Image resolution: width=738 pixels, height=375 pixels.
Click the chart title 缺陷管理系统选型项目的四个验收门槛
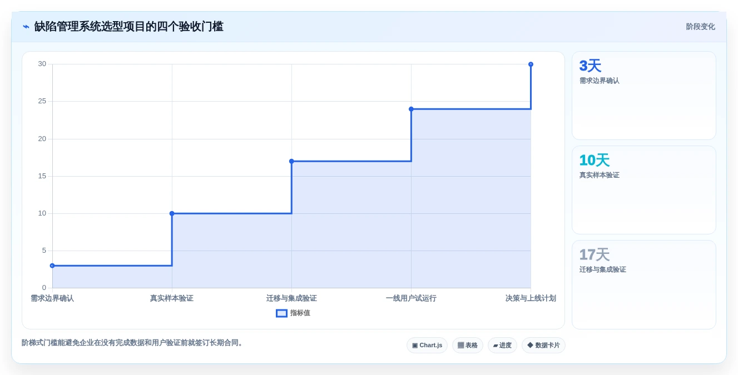click(128, 27)
